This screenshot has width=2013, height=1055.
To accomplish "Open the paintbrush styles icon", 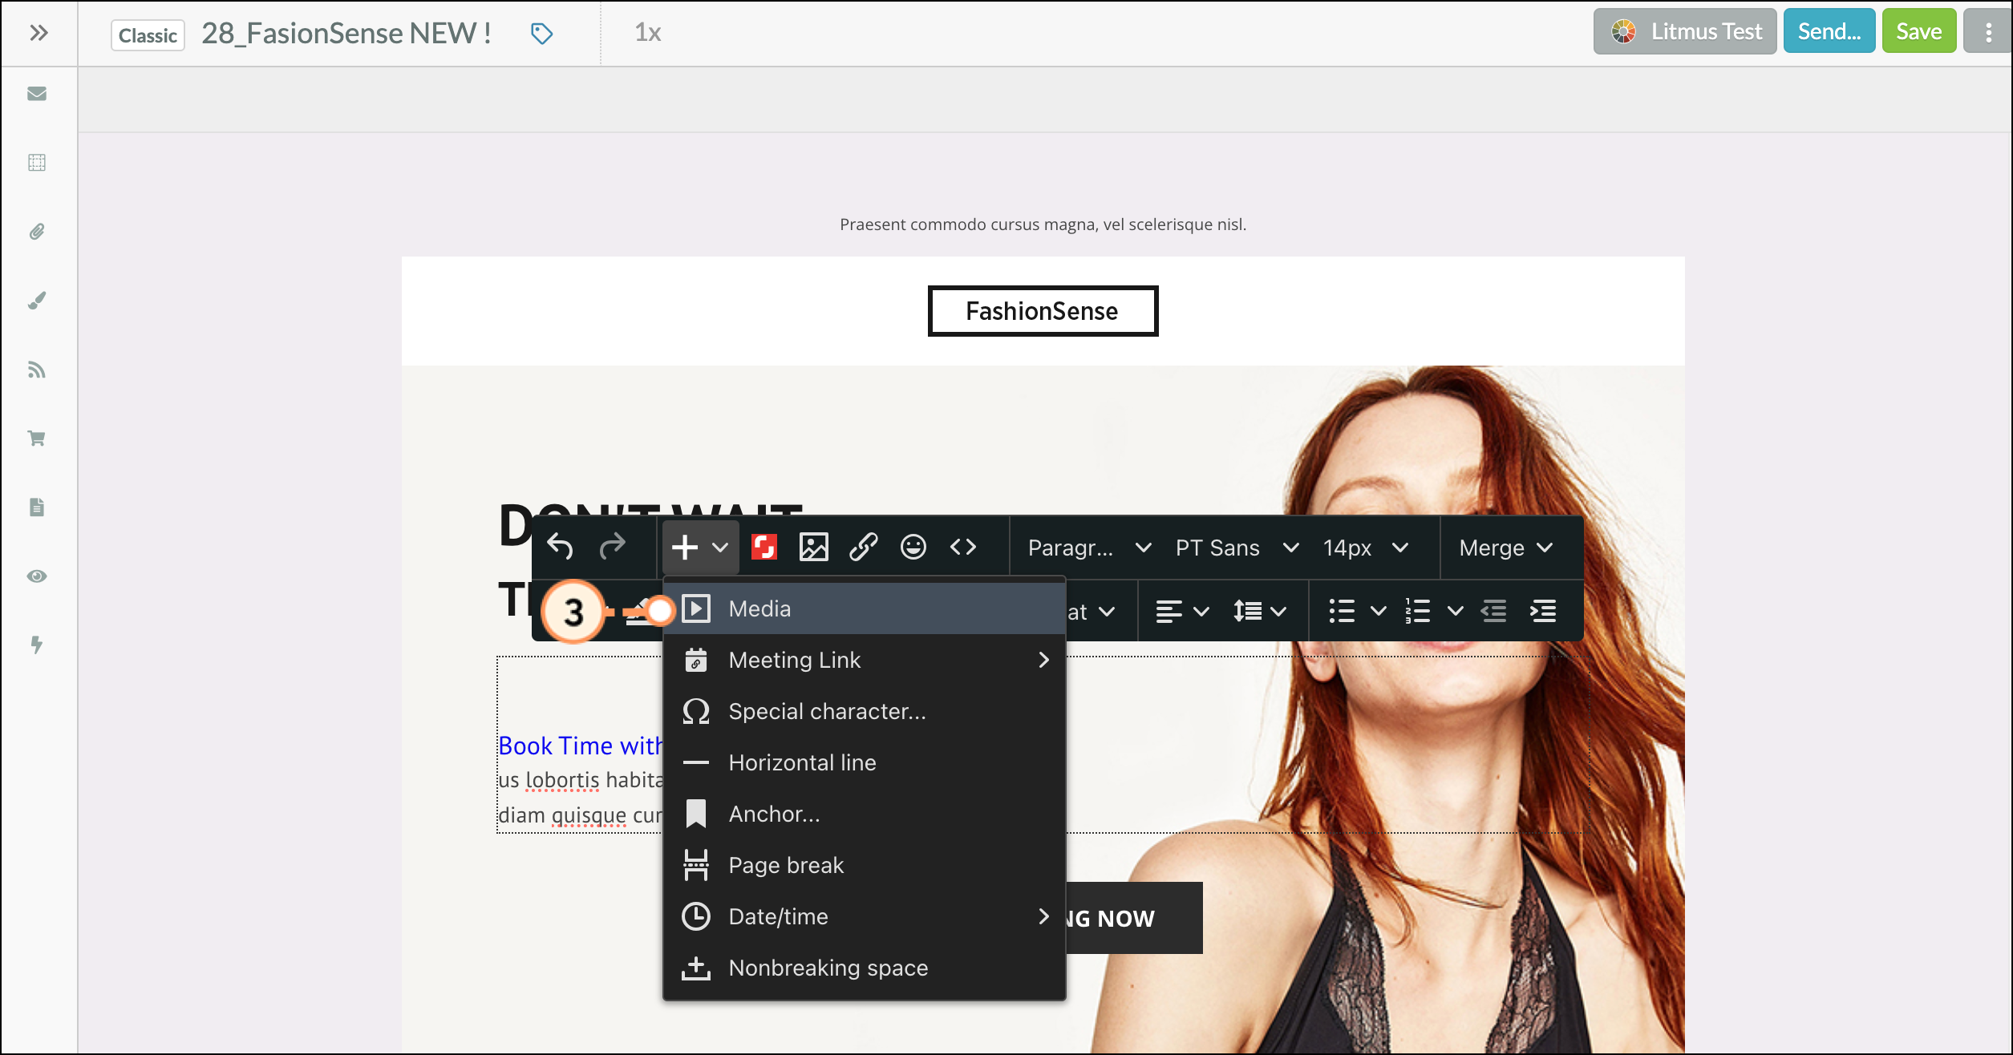I will tap(37, 301).
